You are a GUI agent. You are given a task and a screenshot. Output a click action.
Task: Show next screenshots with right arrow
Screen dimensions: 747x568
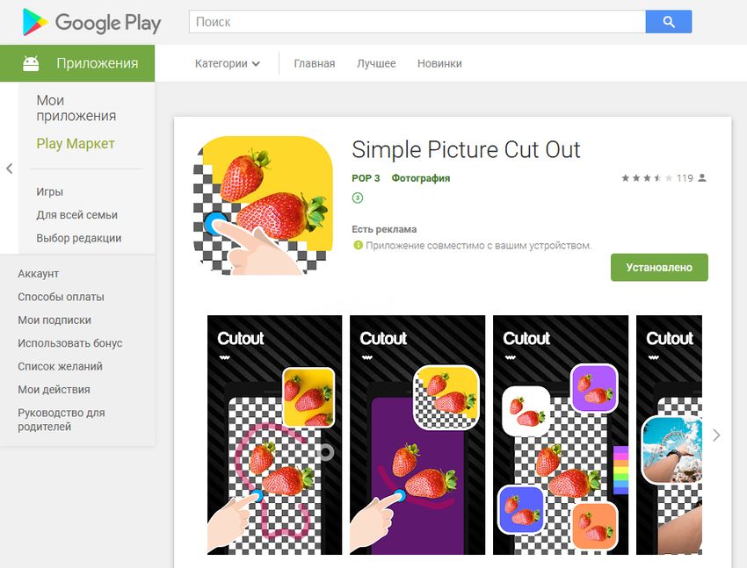pyautogui.click(x=716, y=435)
